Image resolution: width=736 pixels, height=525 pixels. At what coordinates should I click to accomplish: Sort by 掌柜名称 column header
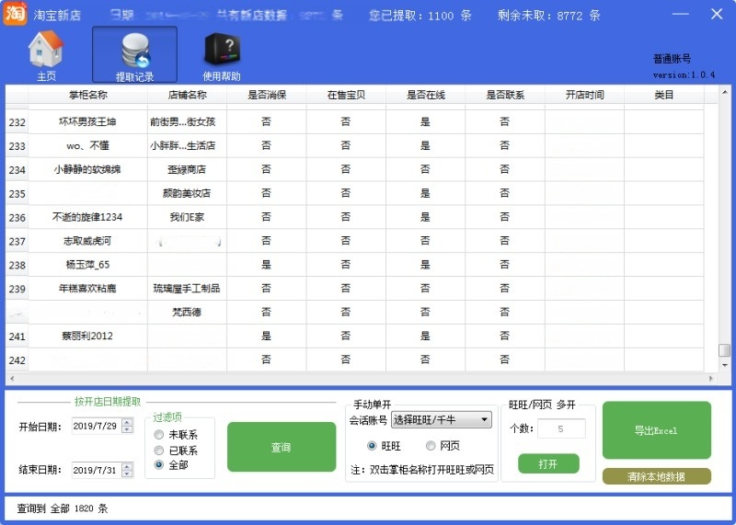(x=88, y=95)
